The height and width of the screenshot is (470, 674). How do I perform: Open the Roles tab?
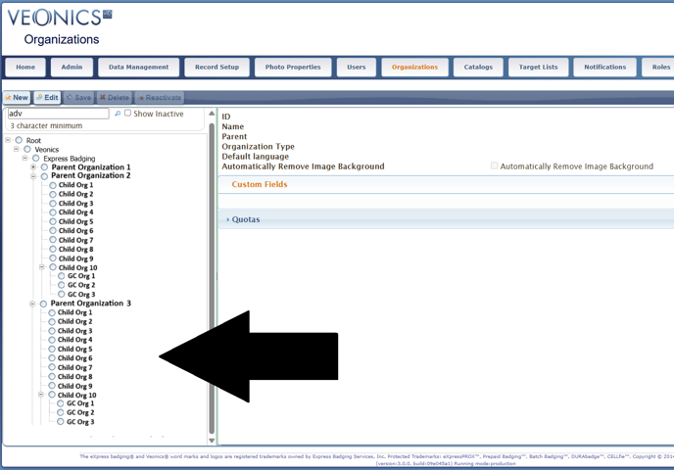pos(660,67)
